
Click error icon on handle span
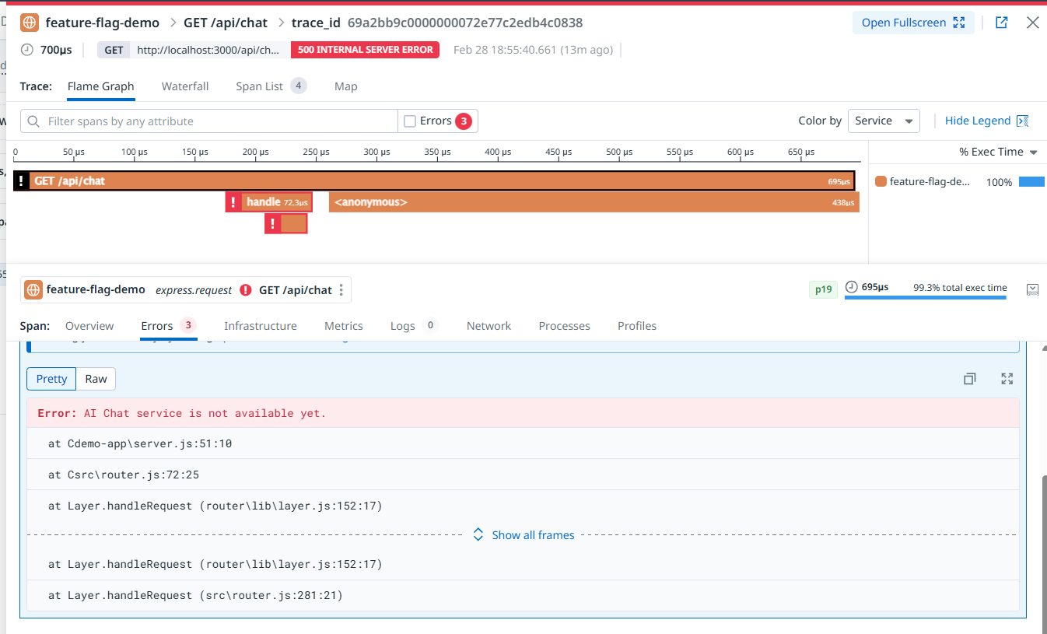click(x=233, y=202)
